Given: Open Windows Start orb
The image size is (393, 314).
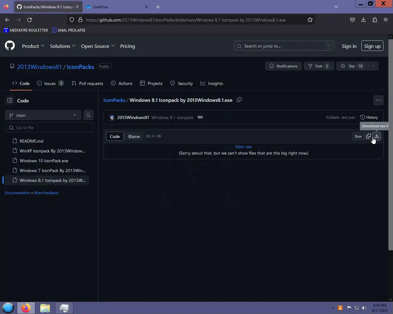Looking at the screenshot, I should [8, 308].
